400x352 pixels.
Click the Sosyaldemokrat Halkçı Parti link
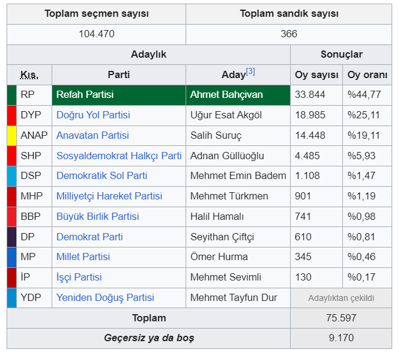point(119,156)
